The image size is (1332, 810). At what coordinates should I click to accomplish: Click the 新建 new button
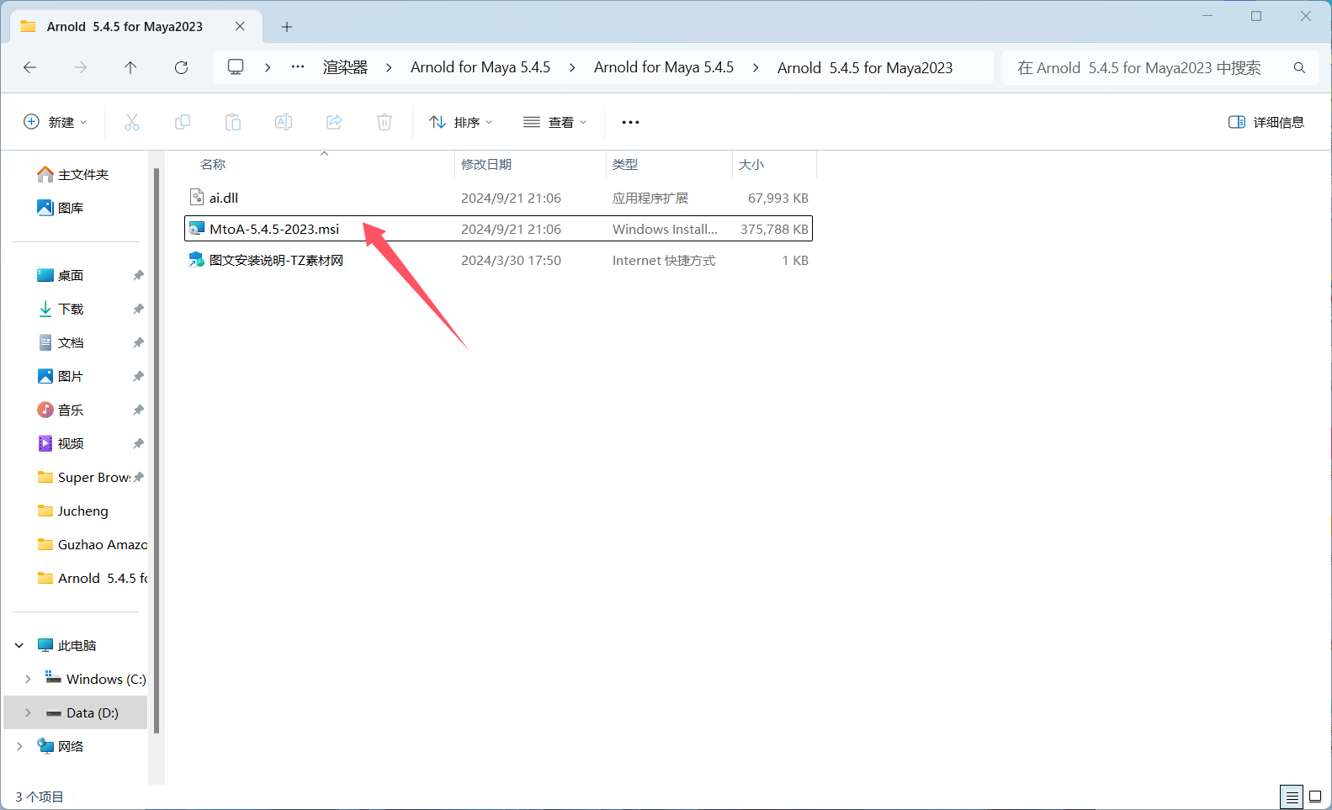56,122
